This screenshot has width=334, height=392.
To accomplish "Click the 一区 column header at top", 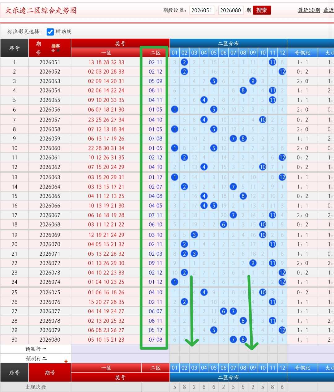I will [106, 53].
